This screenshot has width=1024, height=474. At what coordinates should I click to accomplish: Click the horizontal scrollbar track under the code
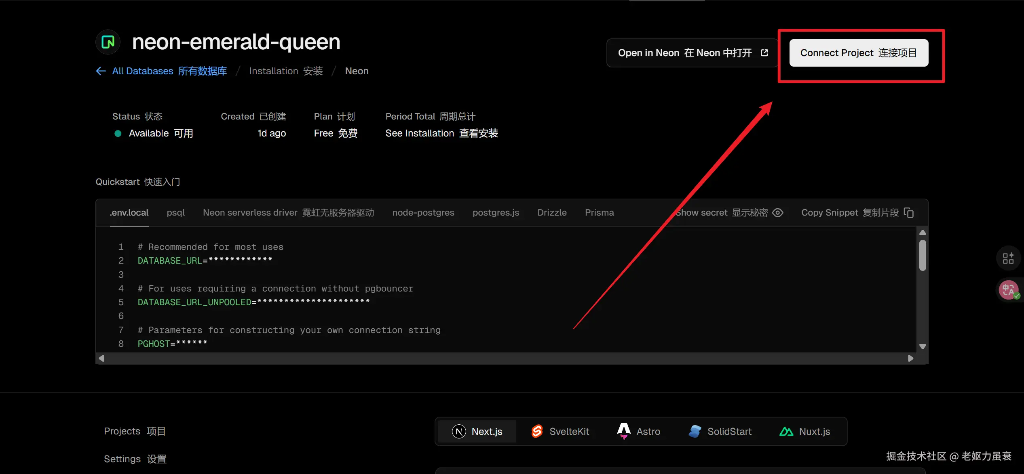tap(506, 359)
